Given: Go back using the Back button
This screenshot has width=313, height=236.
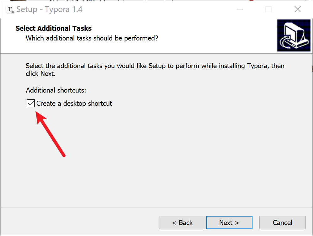Looking at the screenshot, I should tap(182, 223).
